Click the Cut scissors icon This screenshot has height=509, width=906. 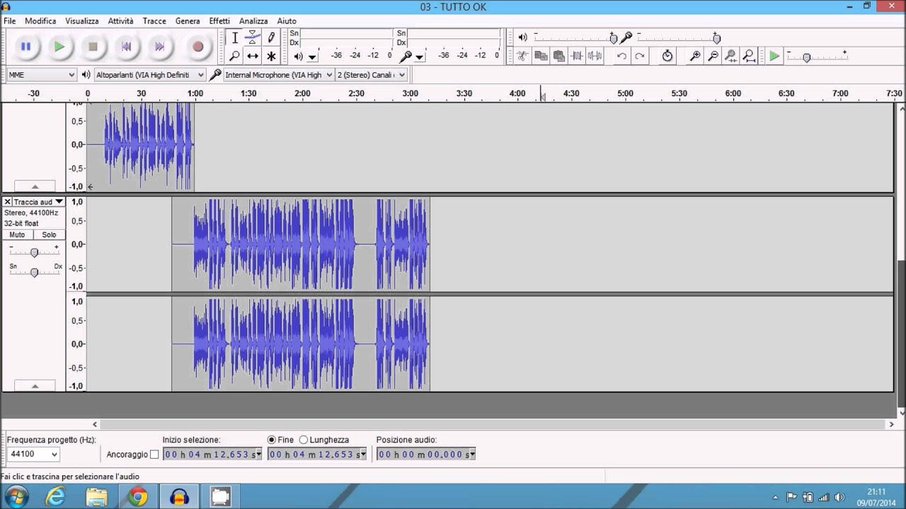(x=522, y=56)
